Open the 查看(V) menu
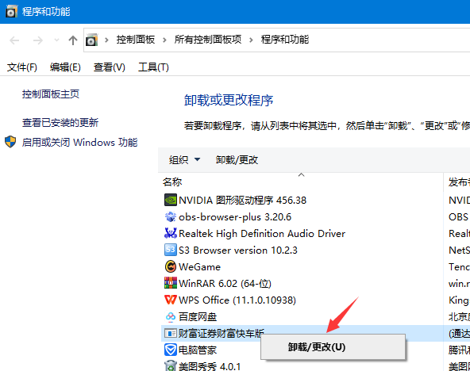 click(x=110, y=67)
